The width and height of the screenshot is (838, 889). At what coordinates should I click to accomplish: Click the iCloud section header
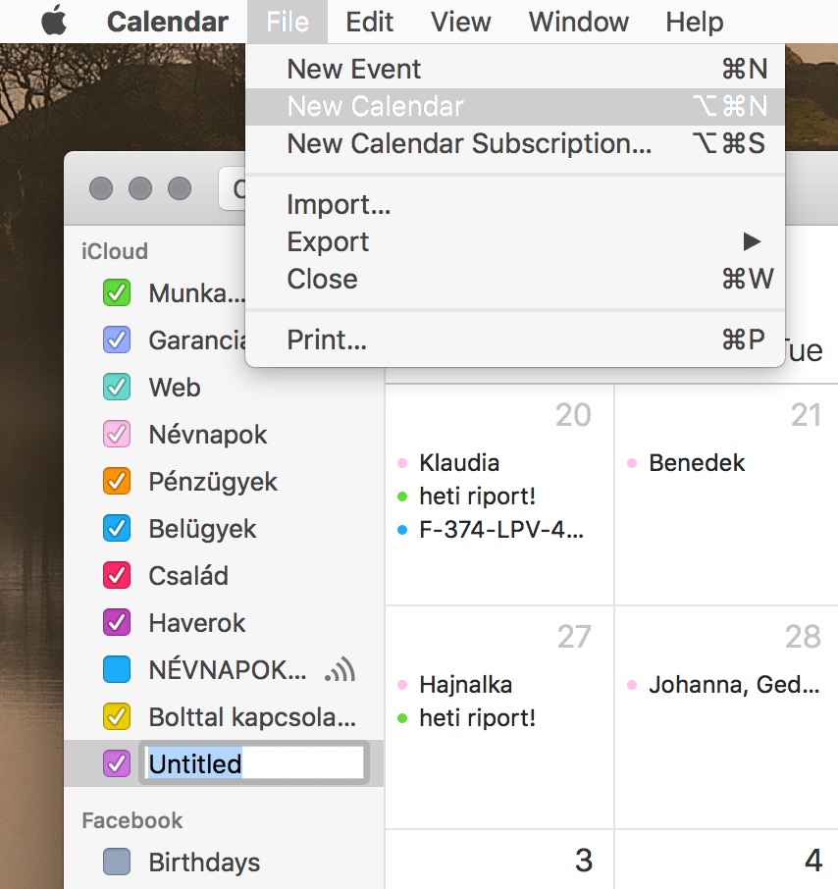(x=115, y=251)
